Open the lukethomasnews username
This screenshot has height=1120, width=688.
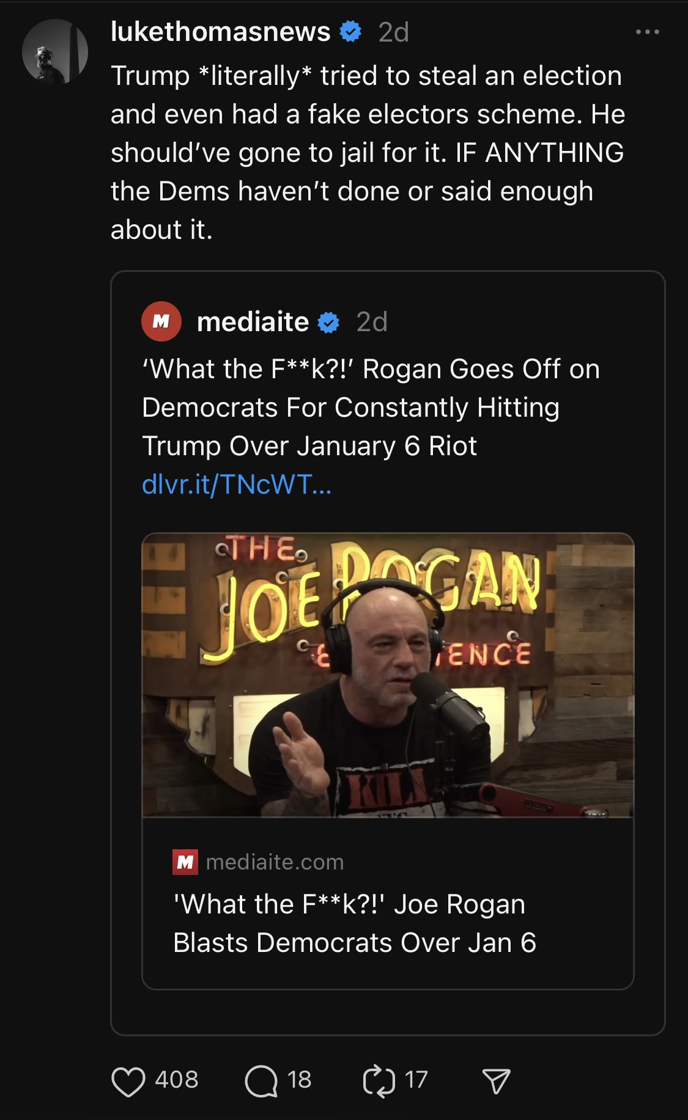pyautogui.click(x=220, y=32)
